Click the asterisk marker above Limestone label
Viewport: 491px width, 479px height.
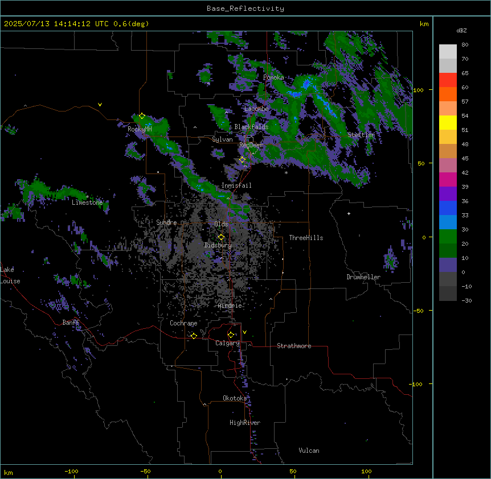(87, 197)
